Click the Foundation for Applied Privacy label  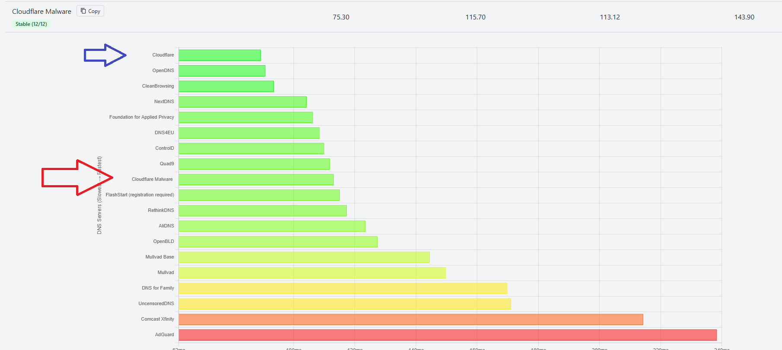click(141, 117)
